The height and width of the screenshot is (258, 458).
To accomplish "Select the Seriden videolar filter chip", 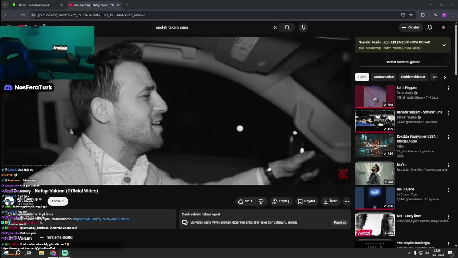I will (x=413, y=77).
